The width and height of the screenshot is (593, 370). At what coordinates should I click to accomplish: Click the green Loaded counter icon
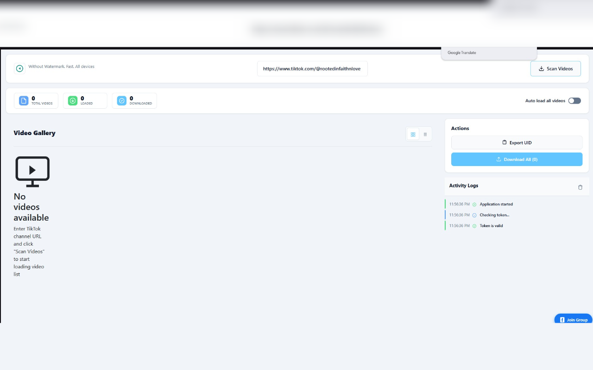click(x=72, y=100)
